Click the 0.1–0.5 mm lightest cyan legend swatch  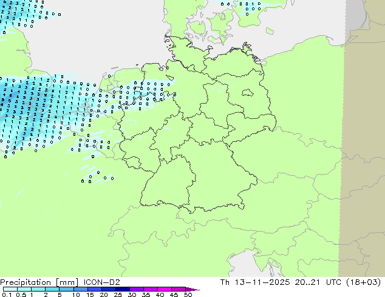point(10,289)
